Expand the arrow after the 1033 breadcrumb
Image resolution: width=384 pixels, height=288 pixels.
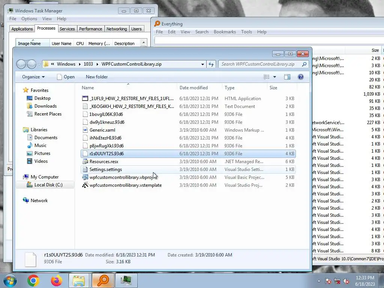coord(97,64)
